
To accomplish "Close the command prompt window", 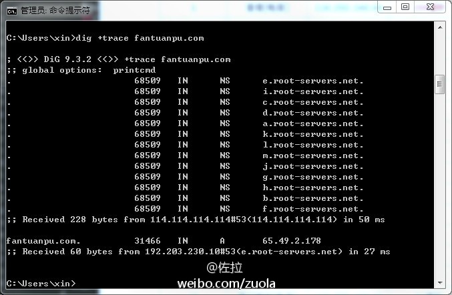I will (x=430, y=7).
